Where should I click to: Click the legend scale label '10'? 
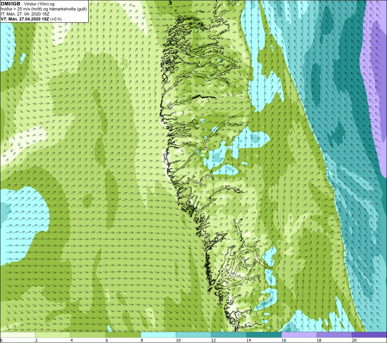[178, 340]
